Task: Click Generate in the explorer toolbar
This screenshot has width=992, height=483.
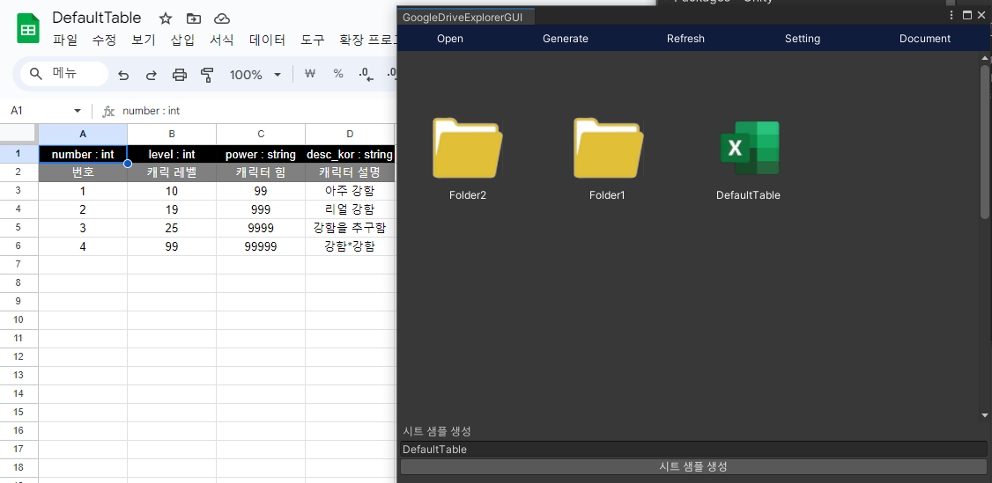Action: pyautogui.click(x=566, y=39)
